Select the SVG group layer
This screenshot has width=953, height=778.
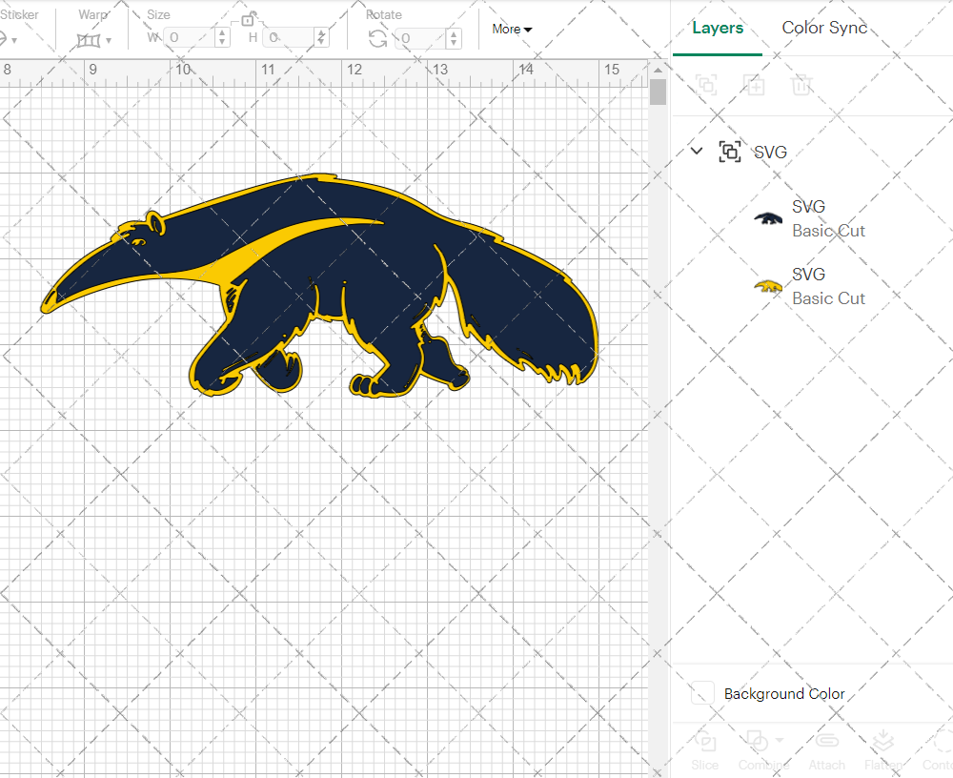coord(771,152)
